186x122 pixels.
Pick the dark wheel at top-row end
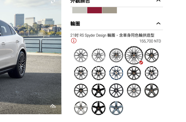[x=151, y=55]
